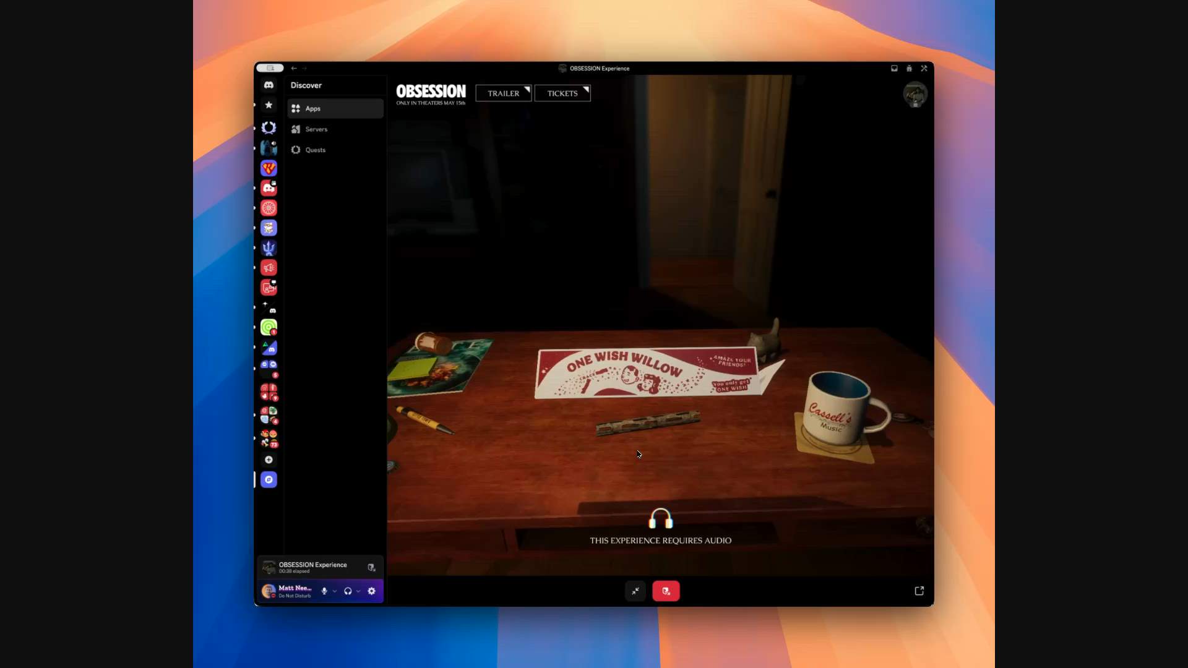Click the Discover compass icon
The width and height of the screenshot is (1188, 668).
coord(269,480)
